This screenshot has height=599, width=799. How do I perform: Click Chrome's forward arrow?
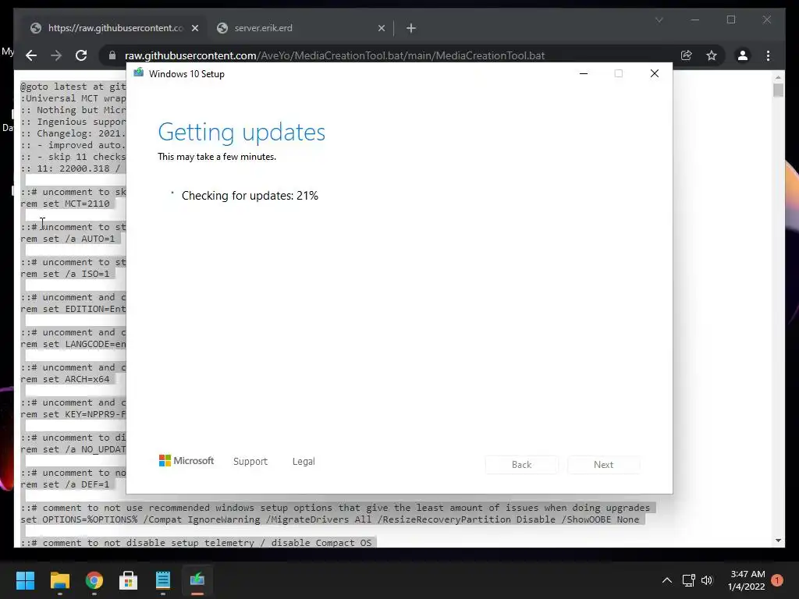tap(56, 55)
